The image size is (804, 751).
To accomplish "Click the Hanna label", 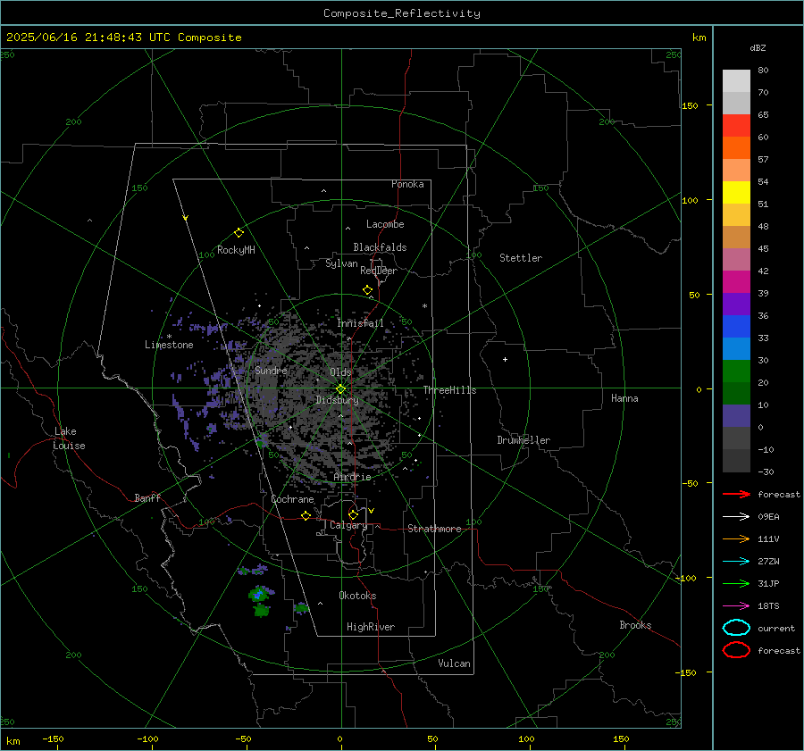I will (624, 397).
